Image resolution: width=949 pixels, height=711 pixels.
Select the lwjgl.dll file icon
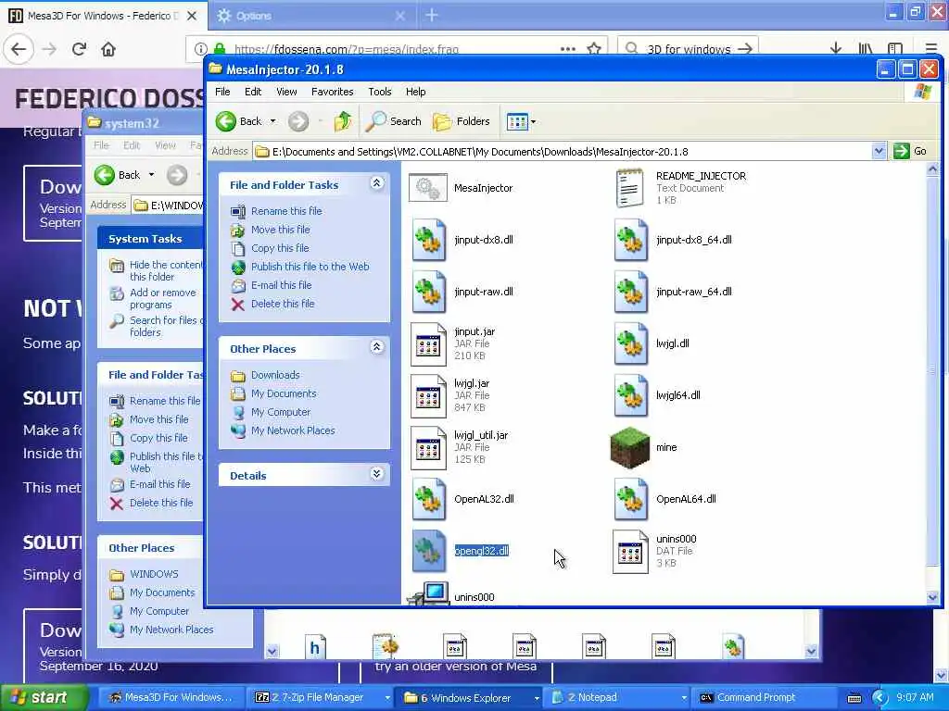coord(630,344)
